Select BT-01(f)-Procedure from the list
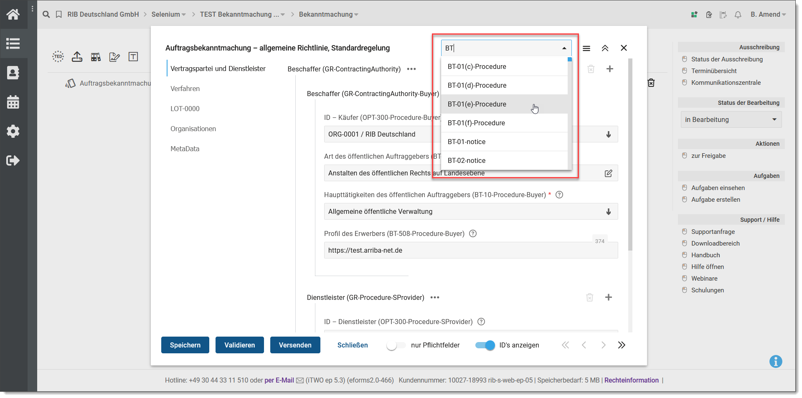The image size is (802, 398). 504,123
